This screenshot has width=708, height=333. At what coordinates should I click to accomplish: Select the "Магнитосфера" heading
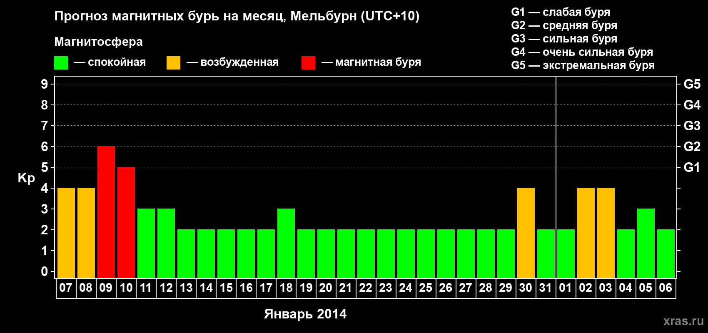[99, 42]
